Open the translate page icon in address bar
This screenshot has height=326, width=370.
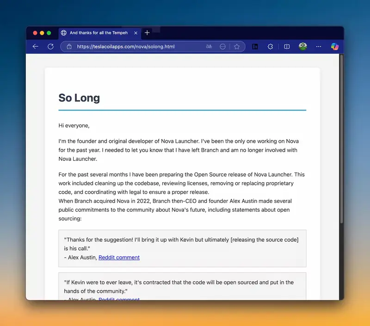tap(209, 46)
